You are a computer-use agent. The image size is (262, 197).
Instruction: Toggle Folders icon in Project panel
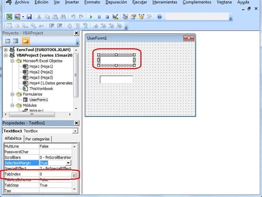pyautogui.click(x=26, y=41)
